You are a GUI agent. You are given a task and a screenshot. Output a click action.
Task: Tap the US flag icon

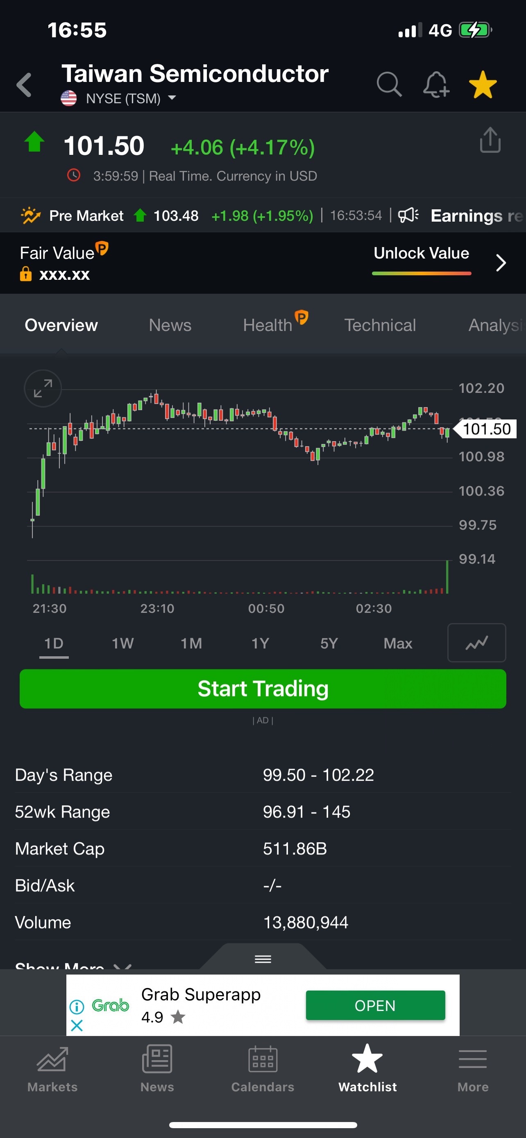(x=68, y=98)
